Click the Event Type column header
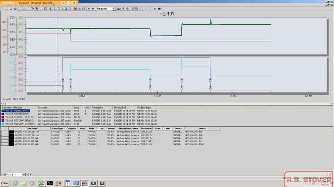Screen dimensions: 334x187 click(x=57, y=128)
